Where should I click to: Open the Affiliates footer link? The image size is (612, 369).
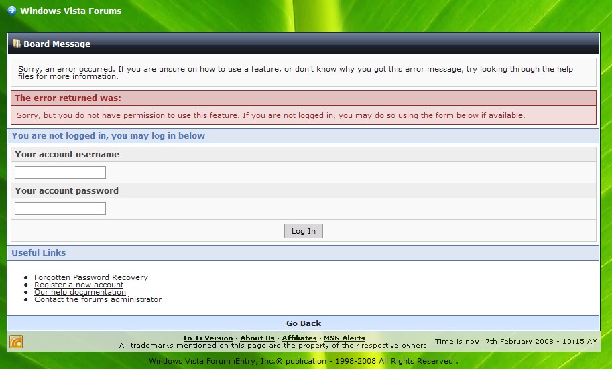[x=299, y=338]
